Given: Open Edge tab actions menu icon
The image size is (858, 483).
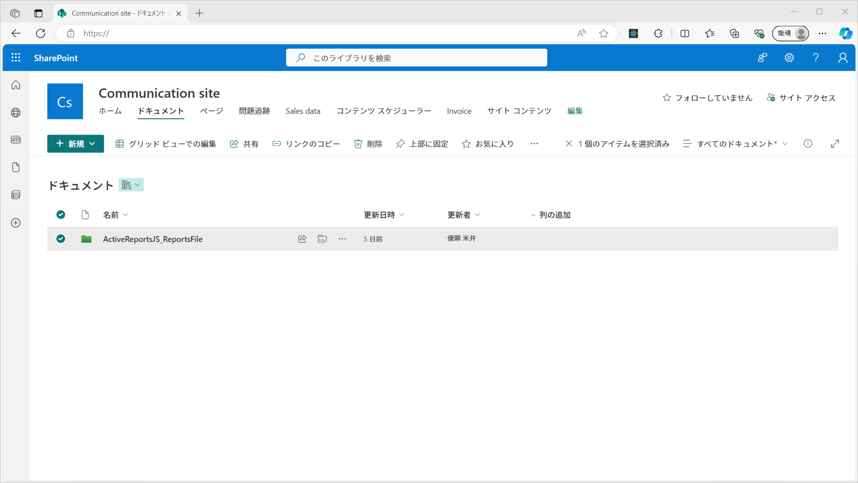Looking at the screenshot, I should [38, 13].
